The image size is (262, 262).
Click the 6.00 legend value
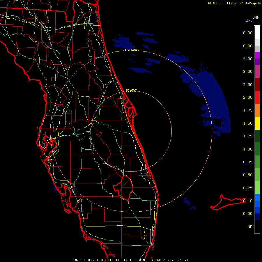point(248,46)
